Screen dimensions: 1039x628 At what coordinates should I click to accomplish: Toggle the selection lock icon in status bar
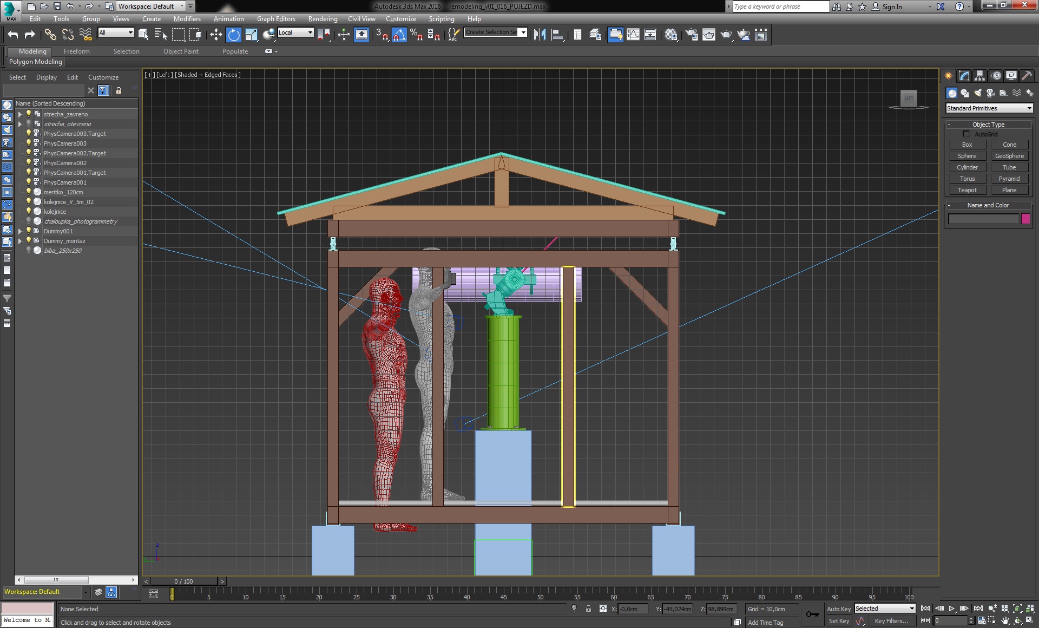(588, 609)
